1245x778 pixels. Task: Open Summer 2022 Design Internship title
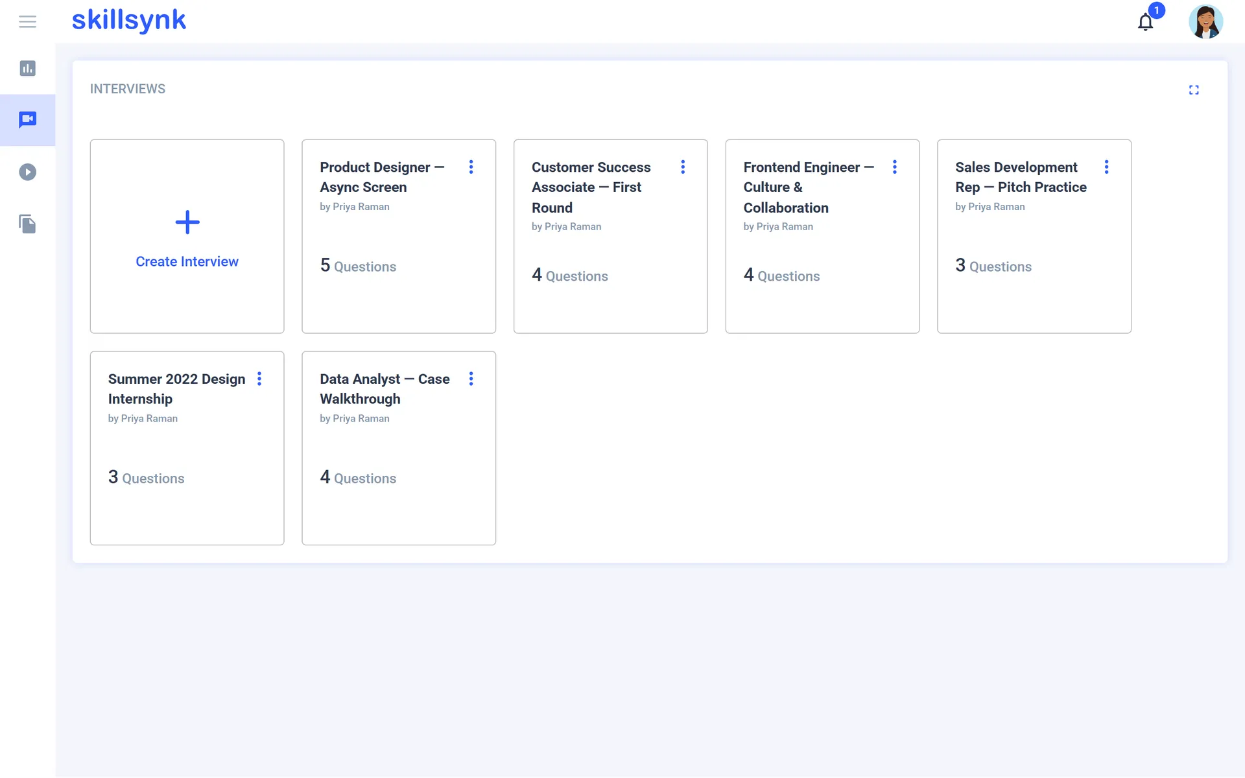click(x=176, y=388)
